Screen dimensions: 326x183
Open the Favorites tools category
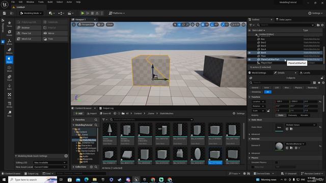pos(9,24)
